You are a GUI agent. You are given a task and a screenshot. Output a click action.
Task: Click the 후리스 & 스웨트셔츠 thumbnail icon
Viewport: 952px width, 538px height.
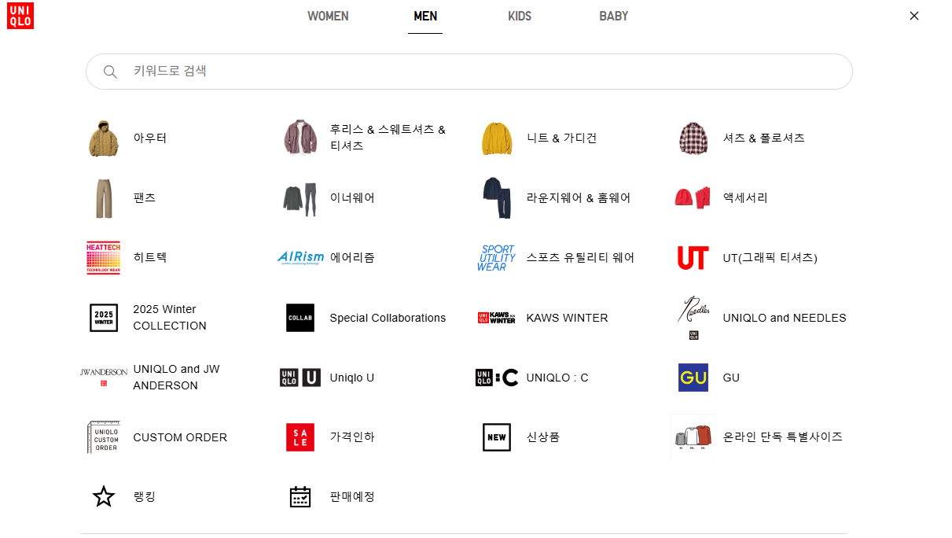pyautogui.click(x=300, y=138)
